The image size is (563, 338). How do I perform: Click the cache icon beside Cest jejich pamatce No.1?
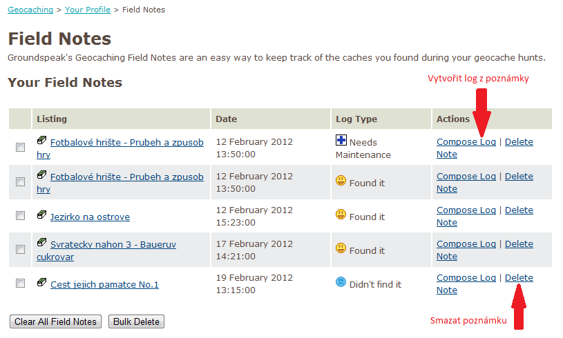point(41,283)
